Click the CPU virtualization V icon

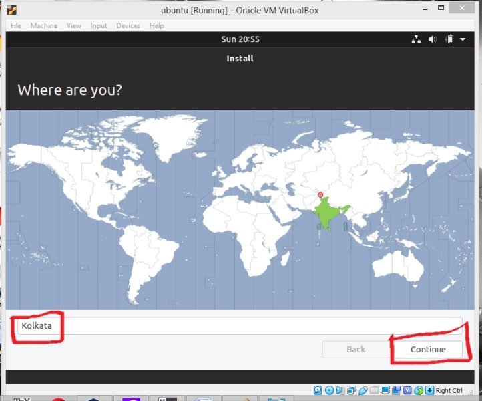tap(407, 390)
